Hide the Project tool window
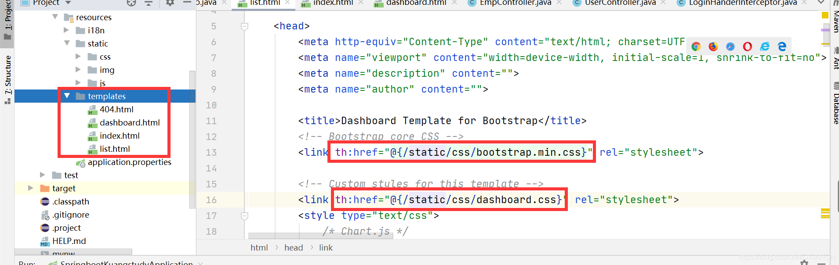This screenshot has height=265, width=839. click(x=187, y=3)
